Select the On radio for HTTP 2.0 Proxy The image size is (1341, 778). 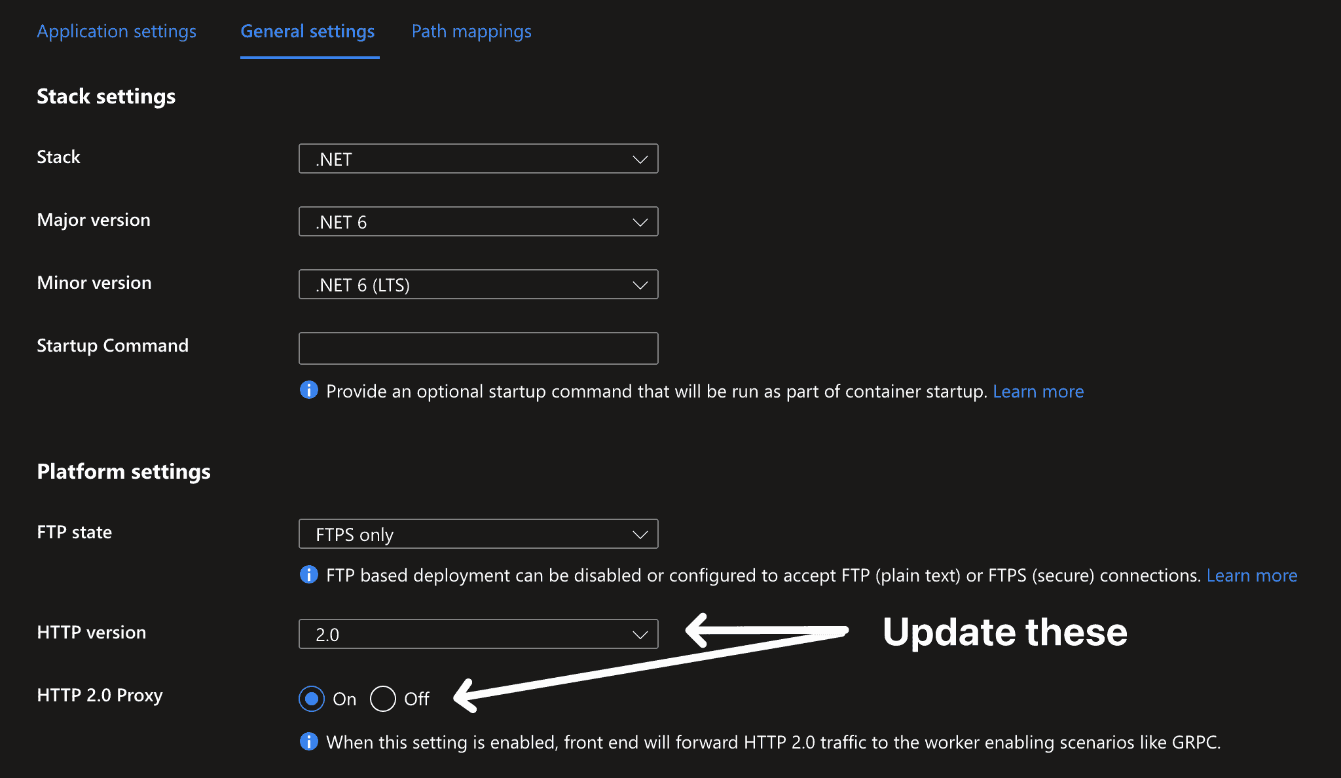coord(312,699)
